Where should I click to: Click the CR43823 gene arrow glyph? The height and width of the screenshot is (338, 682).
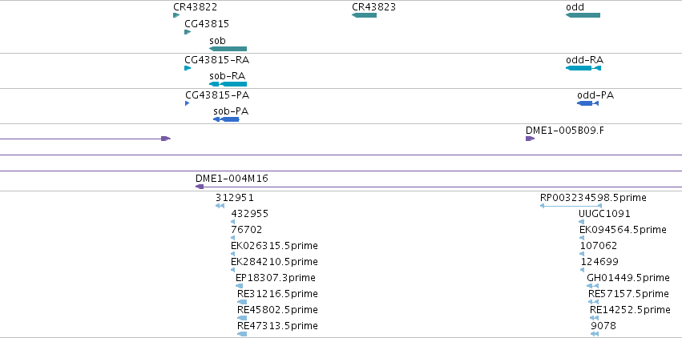(364, 15)
